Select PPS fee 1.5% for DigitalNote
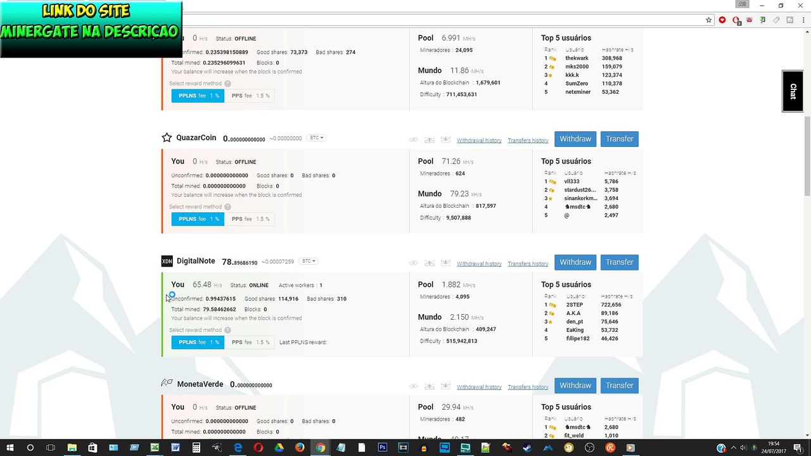 (250, 342)
